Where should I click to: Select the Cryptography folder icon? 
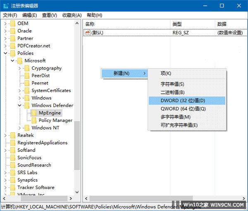click(x=27, y=68)
